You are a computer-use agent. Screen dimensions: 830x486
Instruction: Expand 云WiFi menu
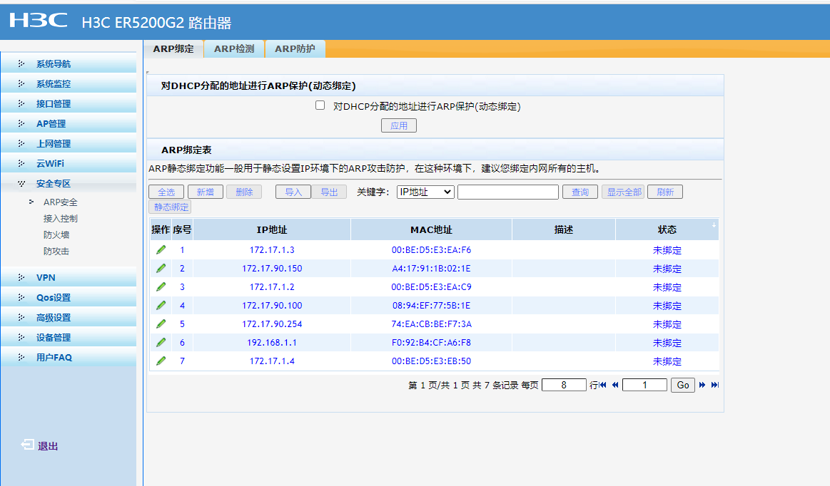(69, 163)
